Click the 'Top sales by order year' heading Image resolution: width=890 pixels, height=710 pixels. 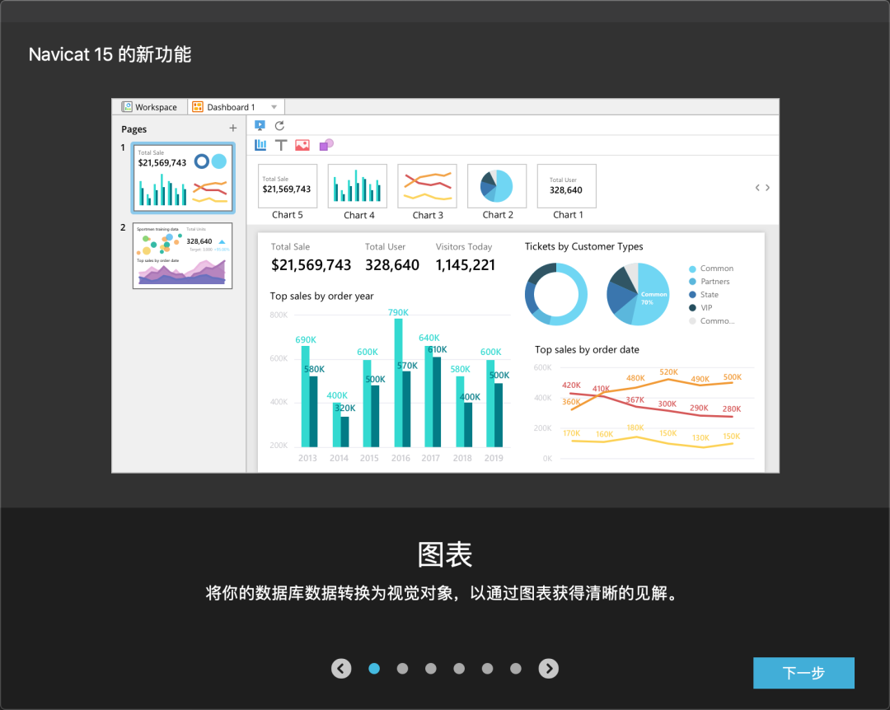pyautogui.click(x=322, y=296)
